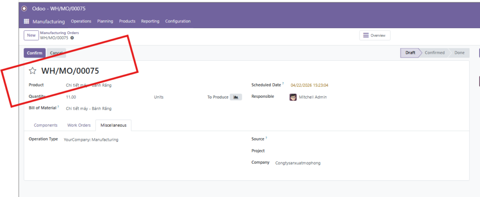Expand the Configuration menu
Screen dimensions: 480x197
pos(178,22)
